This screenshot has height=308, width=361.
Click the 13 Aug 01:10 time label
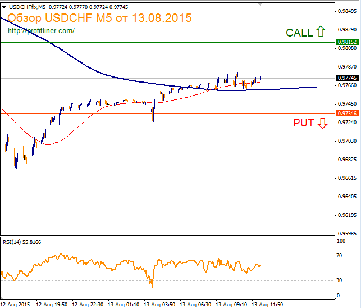[124, 305]
